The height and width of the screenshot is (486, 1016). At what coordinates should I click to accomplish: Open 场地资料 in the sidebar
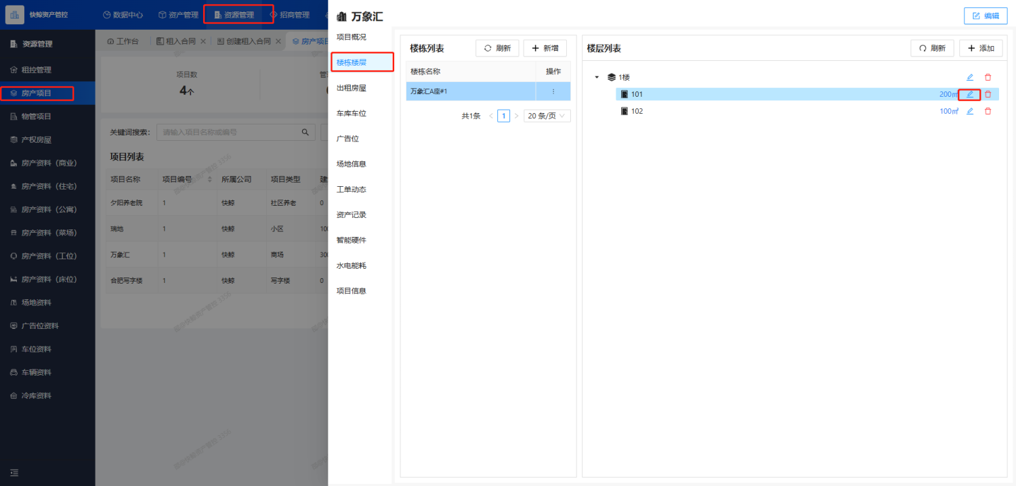[x=47, y=303]
